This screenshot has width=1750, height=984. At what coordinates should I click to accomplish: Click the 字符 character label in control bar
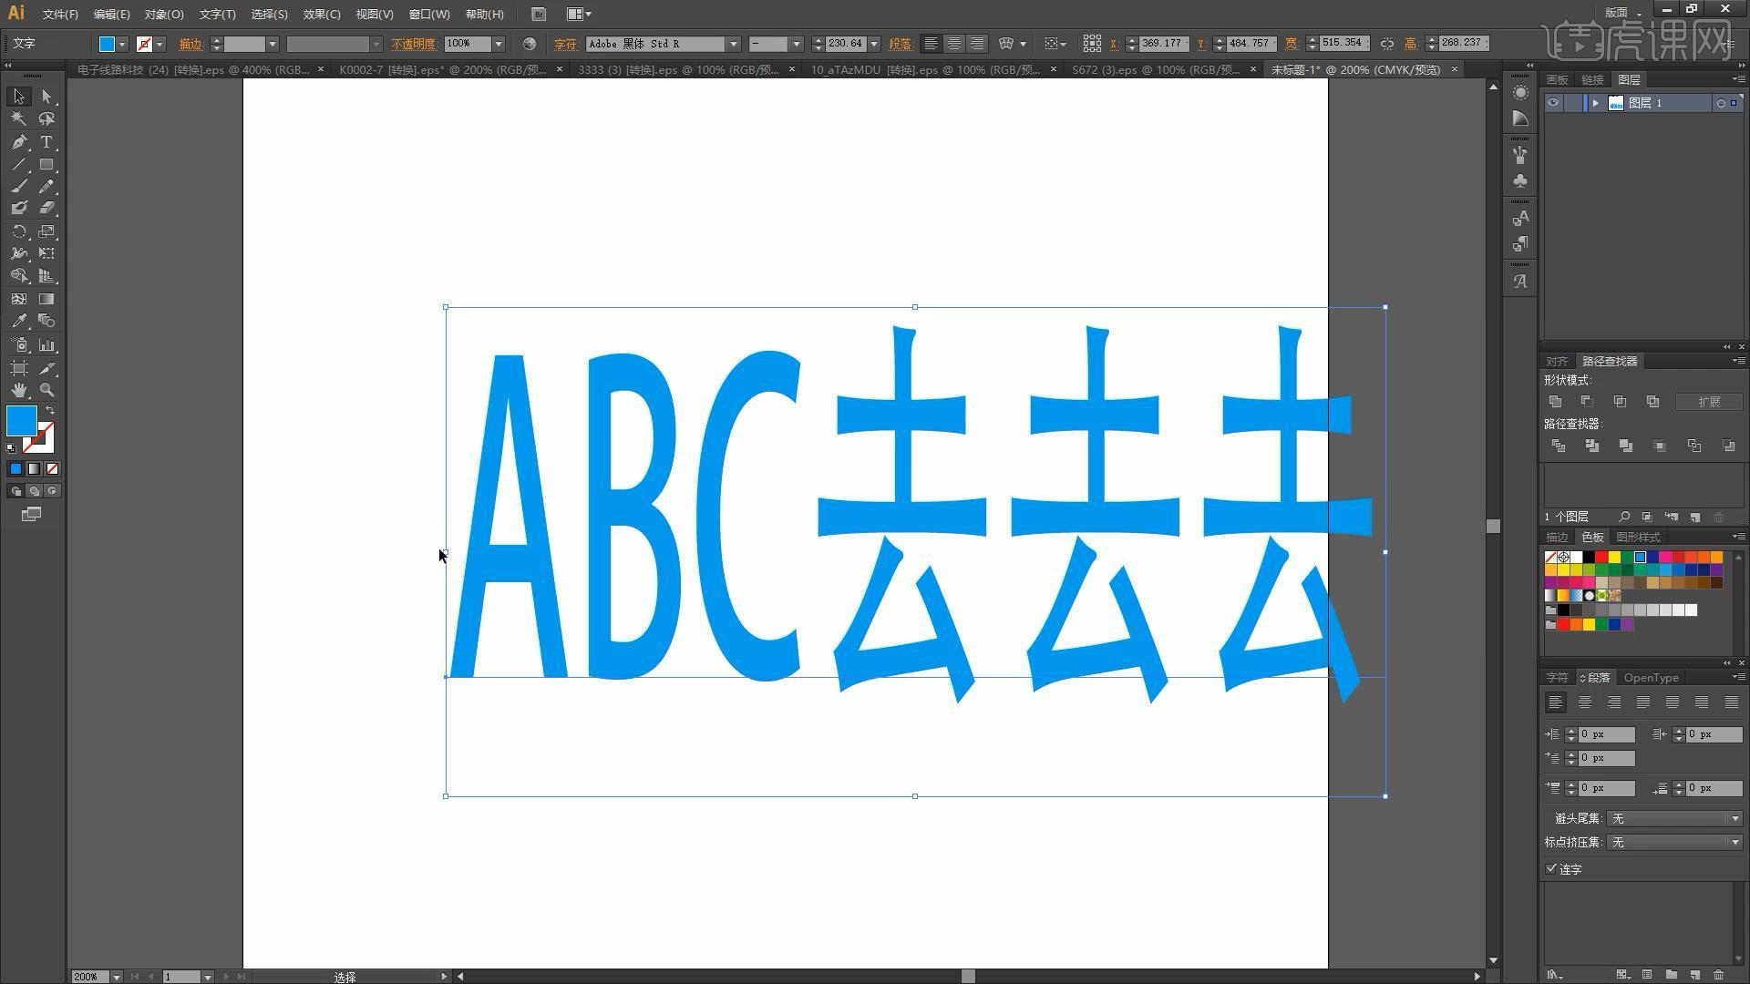tap(565, 44)
